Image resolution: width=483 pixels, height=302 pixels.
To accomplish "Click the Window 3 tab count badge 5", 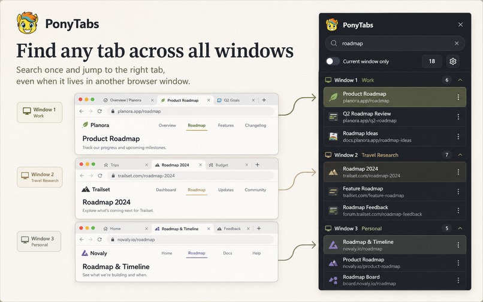I will [446, 228].
